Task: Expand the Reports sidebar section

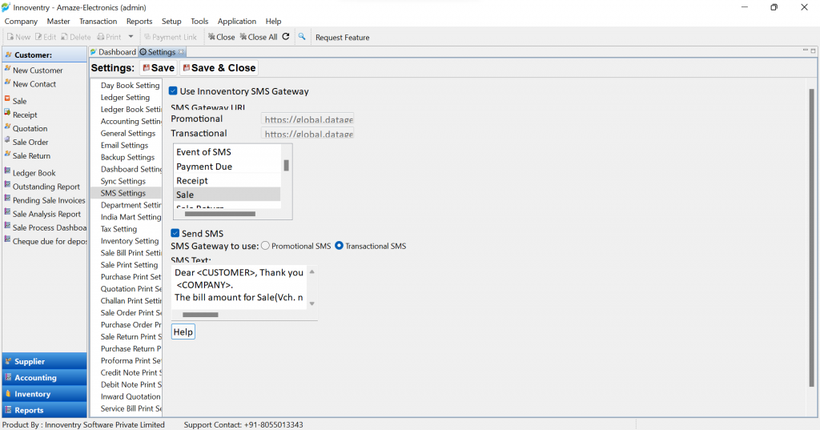Action: (45, 410)
